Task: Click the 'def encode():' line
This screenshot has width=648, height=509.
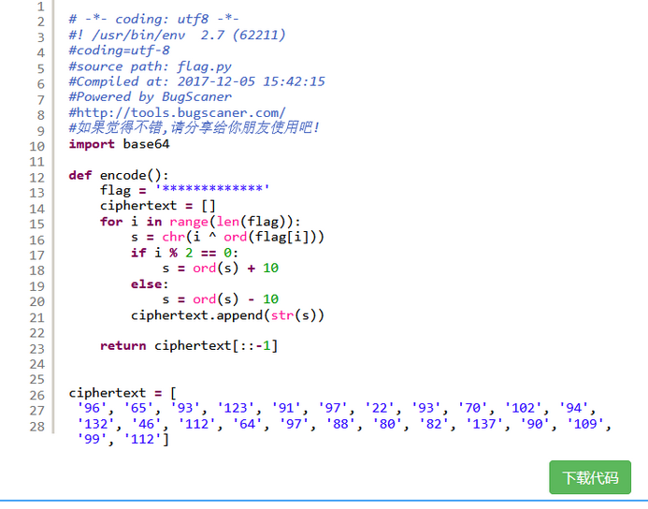Action: [x=119, y=175]
